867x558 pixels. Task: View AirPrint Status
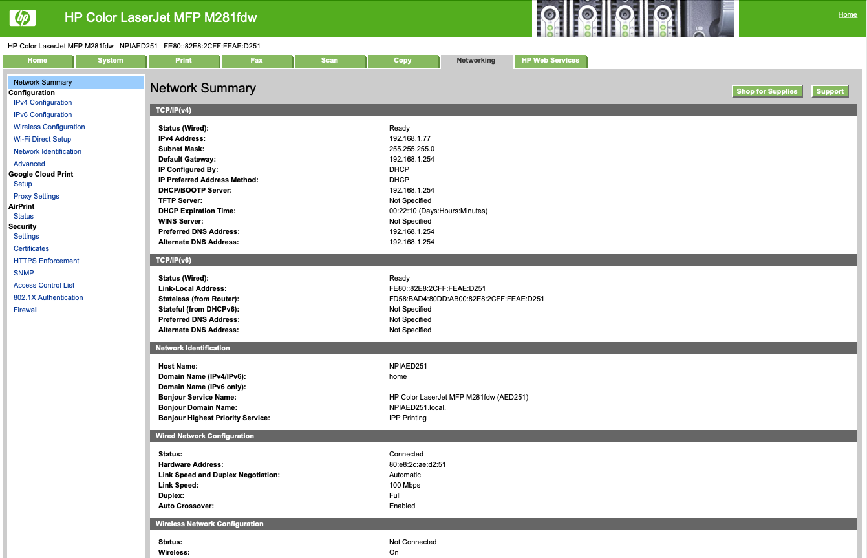coord(23,216)
